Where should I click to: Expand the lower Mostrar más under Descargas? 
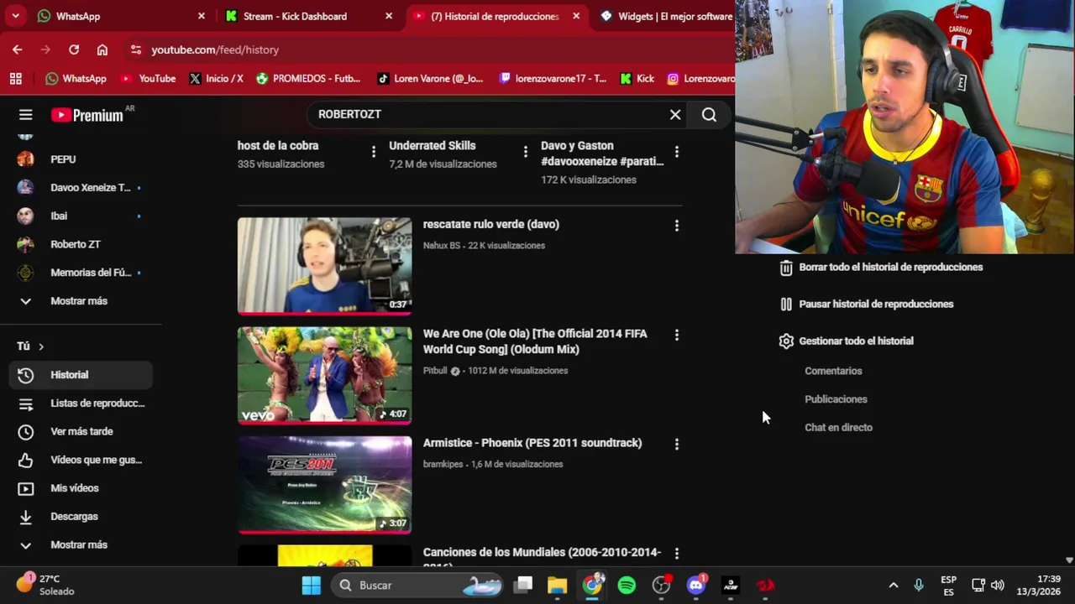tap(81, 545)
